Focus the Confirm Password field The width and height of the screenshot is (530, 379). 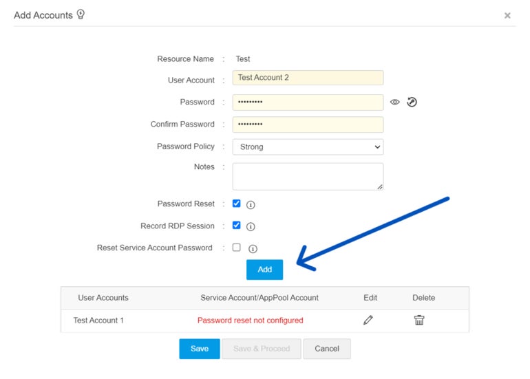tap(308, 124)
